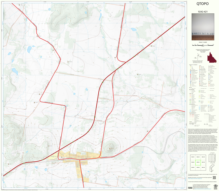Click the maroon Queensland locator map
The height and width of the screenshot is (191, 219).
click(212, 57)
